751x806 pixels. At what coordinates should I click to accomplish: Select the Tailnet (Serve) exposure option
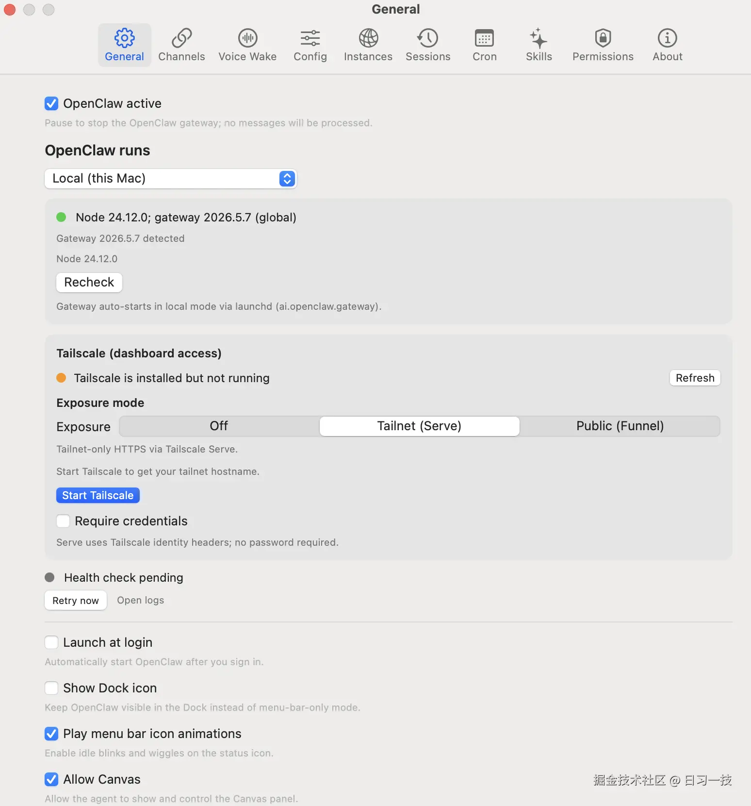coord(419,426)
